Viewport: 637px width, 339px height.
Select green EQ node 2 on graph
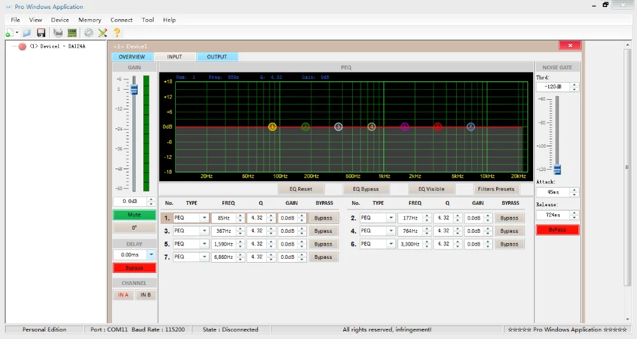(x=306, y=127)
